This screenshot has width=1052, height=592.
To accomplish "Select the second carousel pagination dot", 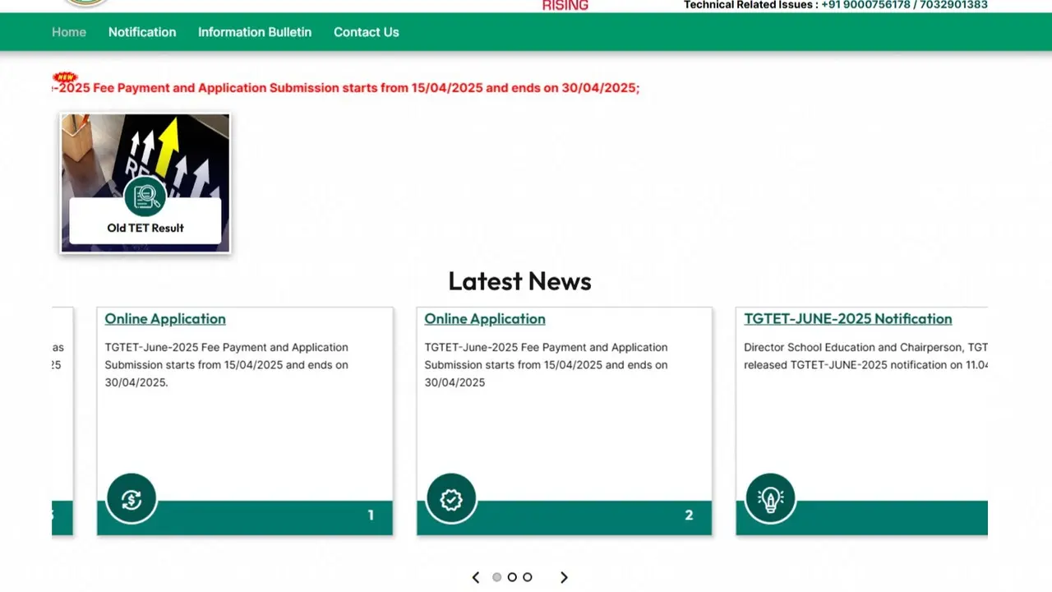I will [x=512, y=577].
